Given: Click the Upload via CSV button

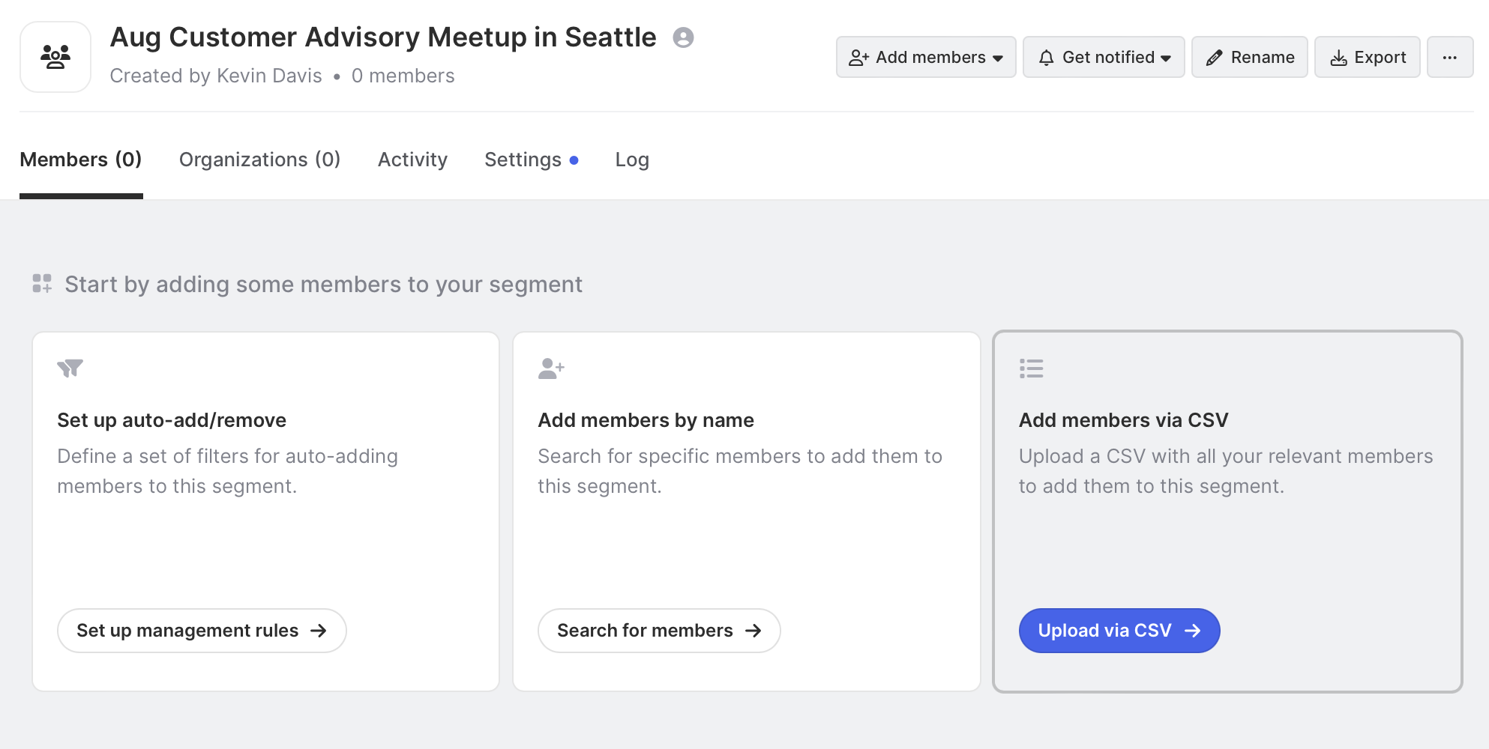Looking at the screenshot, I should [1119, 631].
